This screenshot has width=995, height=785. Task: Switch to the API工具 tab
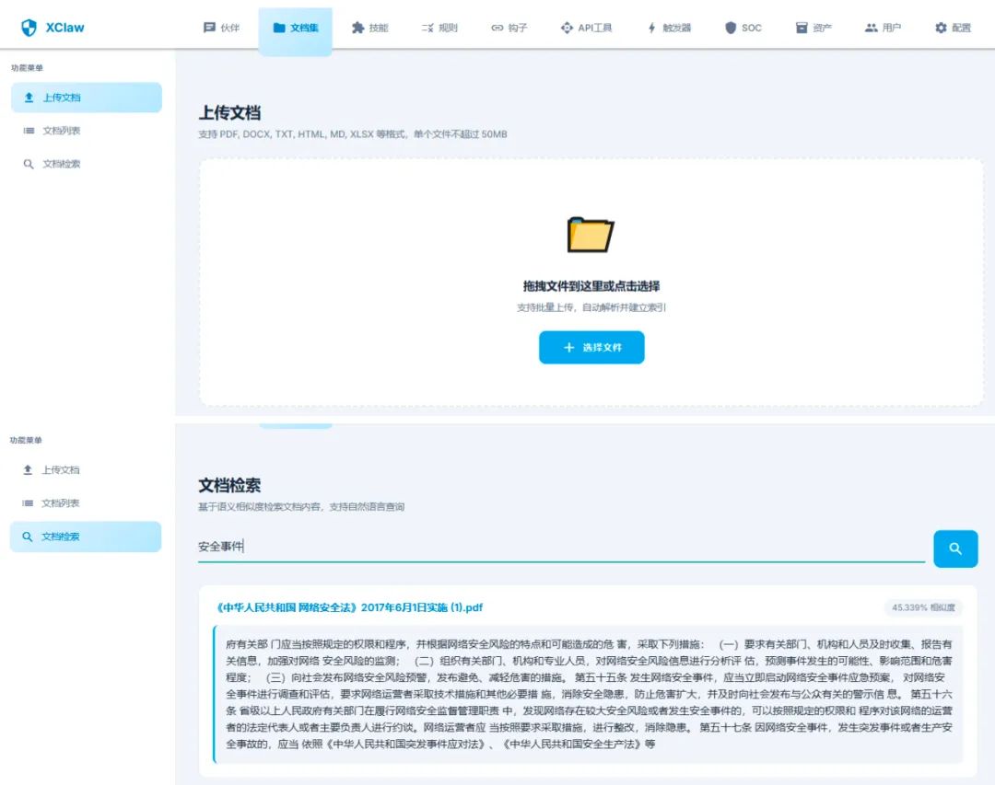[x=586, y=28]
